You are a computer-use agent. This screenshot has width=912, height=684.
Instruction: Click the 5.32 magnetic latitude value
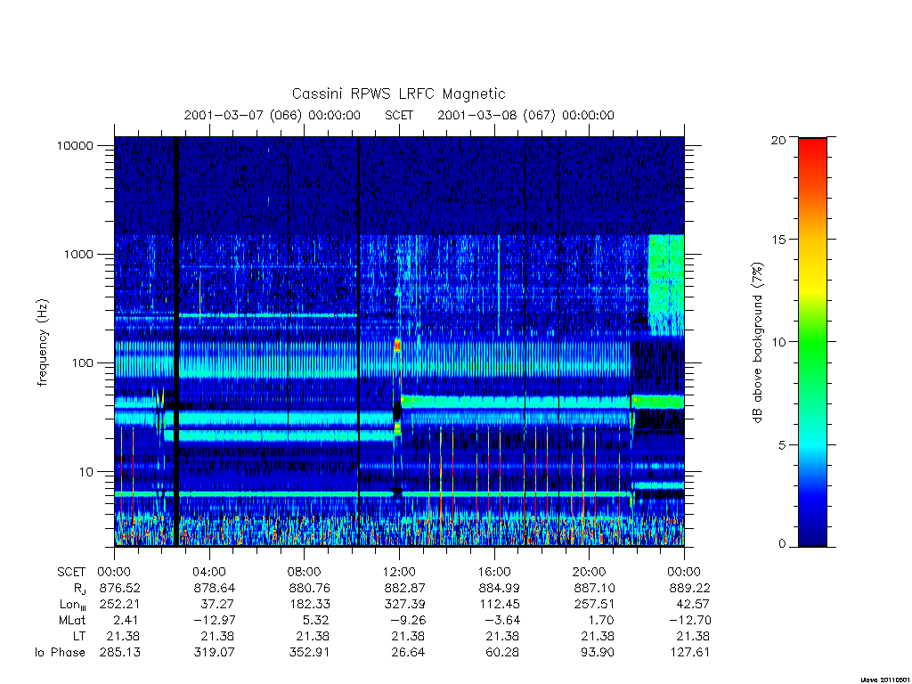coord(316,621)
